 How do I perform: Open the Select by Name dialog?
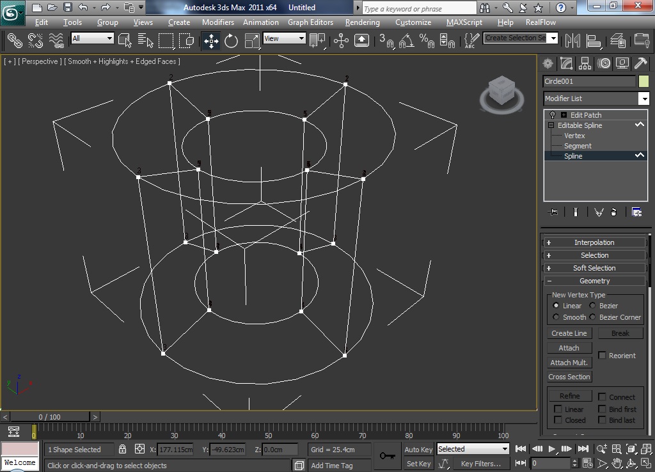pos(145,40)
